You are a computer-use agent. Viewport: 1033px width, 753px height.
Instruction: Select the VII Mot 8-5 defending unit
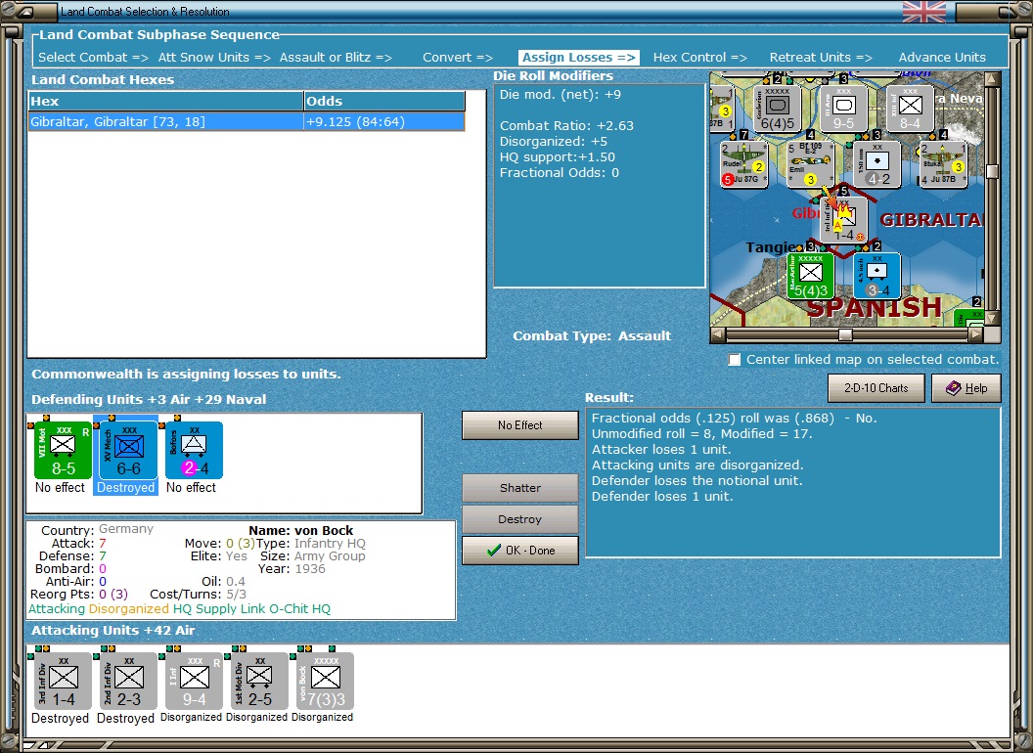click(x=64, y=451)
